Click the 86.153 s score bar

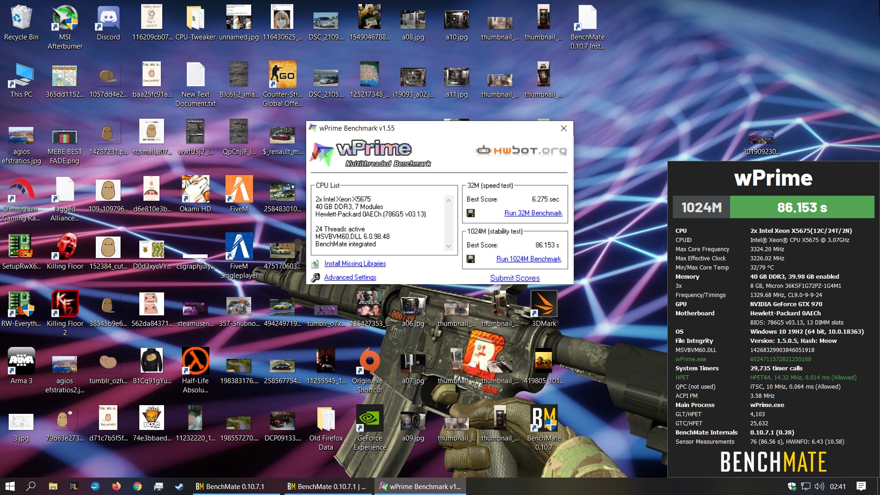point(802,207)
